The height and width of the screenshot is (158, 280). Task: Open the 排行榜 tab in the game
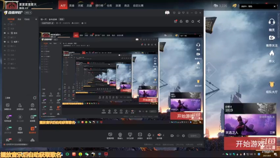[x=99, y=6]
